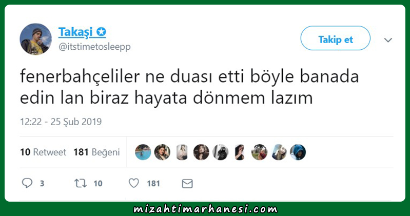The image size is (410, 216).
Task: Retweet using the retweet arrows icon
Action: [x=81, y=183]
